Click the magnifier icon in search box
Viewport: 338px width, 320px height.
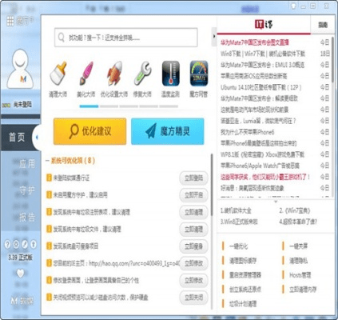tap(62, 38)
